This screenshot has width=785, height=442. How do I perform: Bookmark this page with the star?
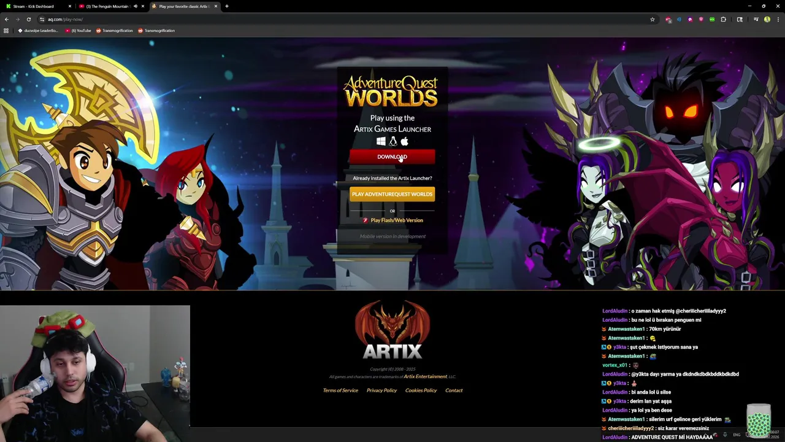click(x=653, y=19)
